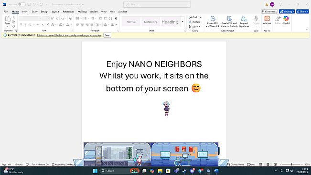Click the Numbering list icon
The image size is (311, 175).
point(85,19)
